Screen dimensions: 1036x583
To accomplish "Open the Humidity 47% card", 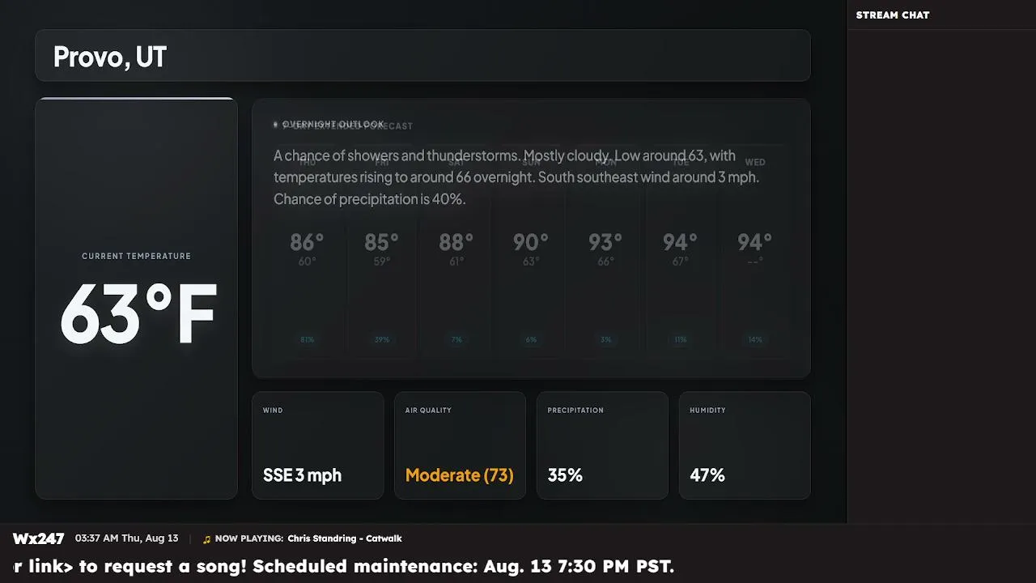I will pos(745,445).
